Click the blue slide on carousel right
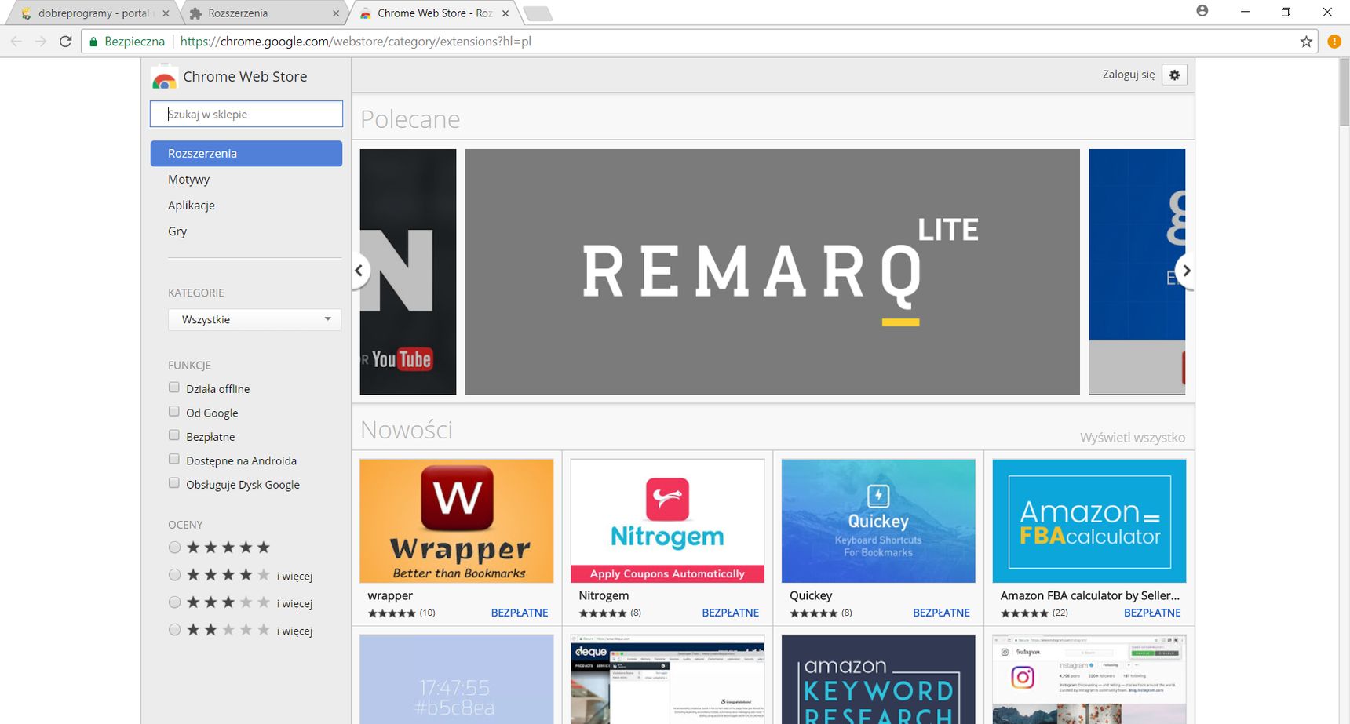The image size is (1350, 724). [1137, 271]
